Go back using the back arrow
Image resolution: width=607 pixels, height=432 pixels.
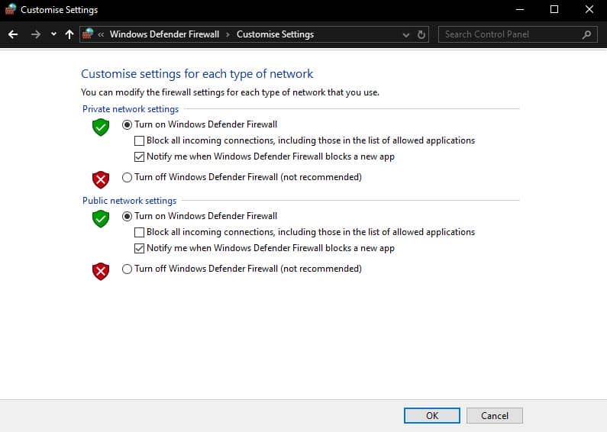13,34
